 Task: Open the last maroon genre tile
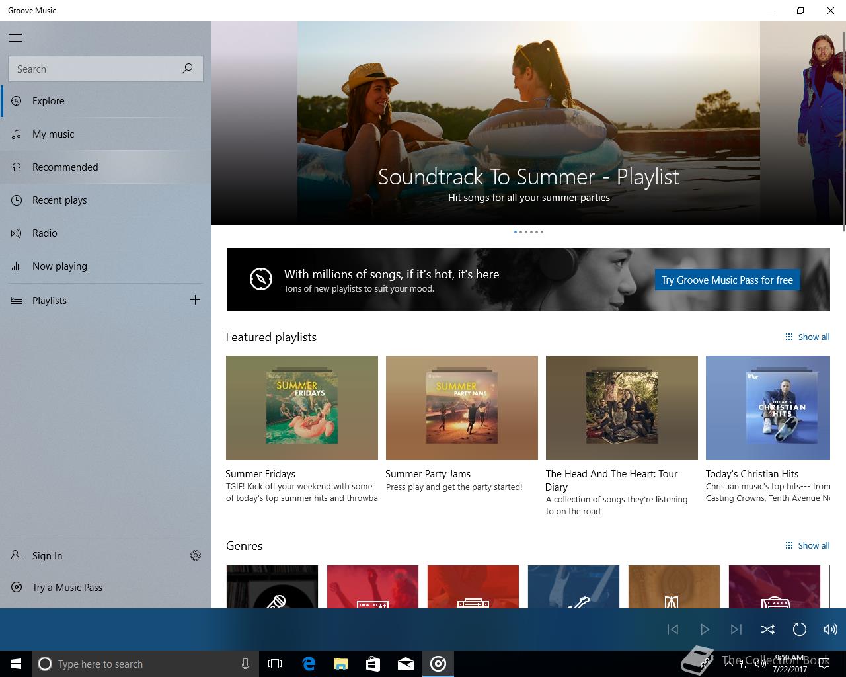point(775,587)
